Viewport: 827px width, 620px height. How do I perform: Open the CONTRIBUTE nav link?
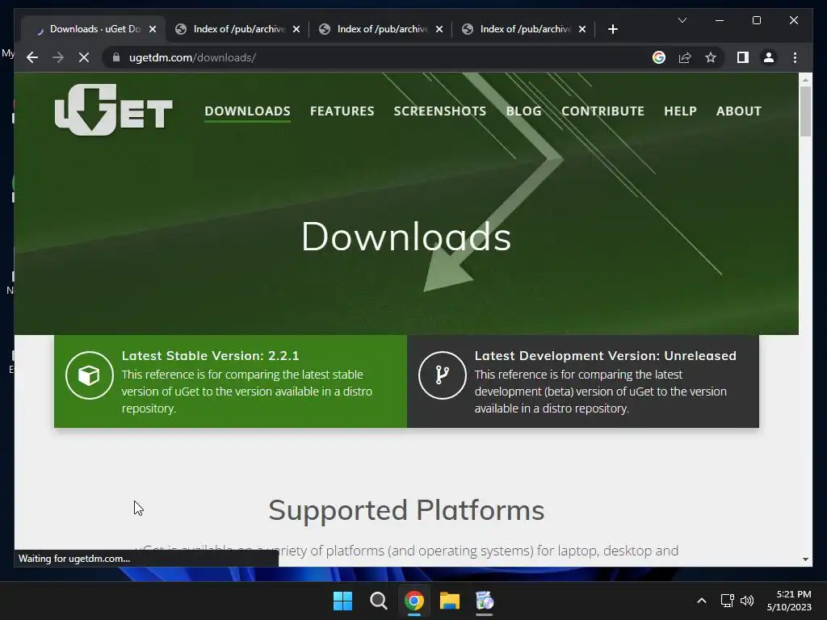[602, 111]
